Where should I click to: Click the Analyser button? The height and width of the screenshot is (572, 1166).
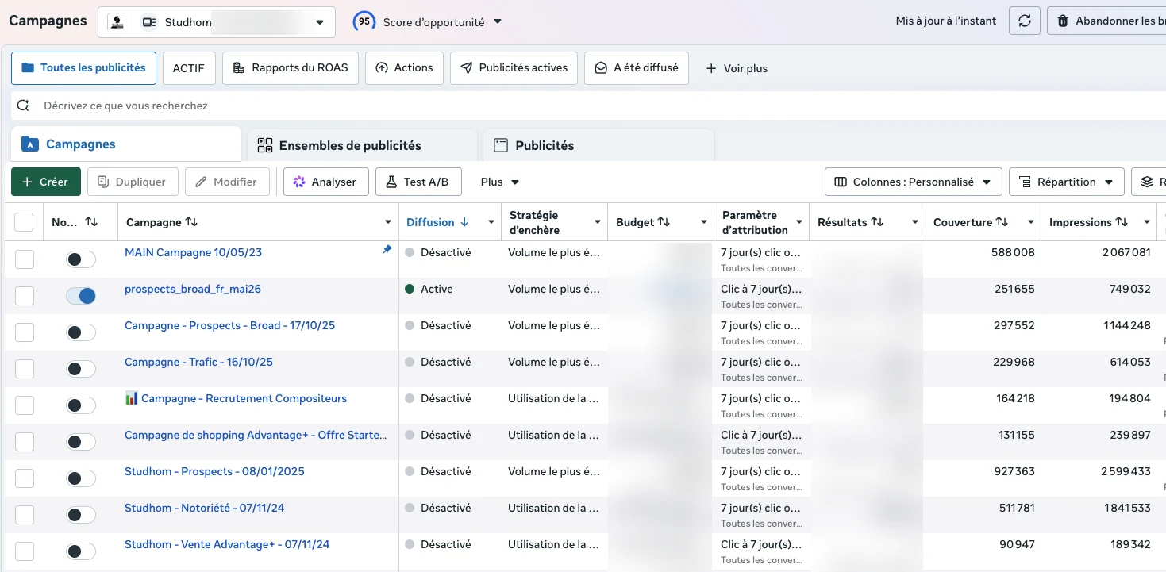(325, 182)
